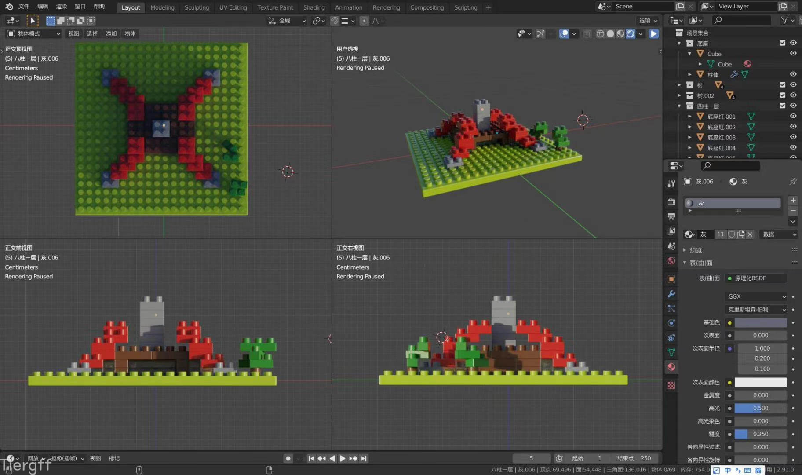Open the 物体模式 mode dropdown
The width and height of the screenshot is (802, 475).
(33, 33)
